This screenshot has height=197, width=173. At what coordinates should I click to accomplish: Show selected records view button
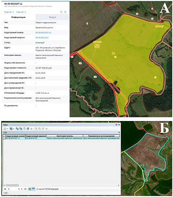(x=33, y=189)
